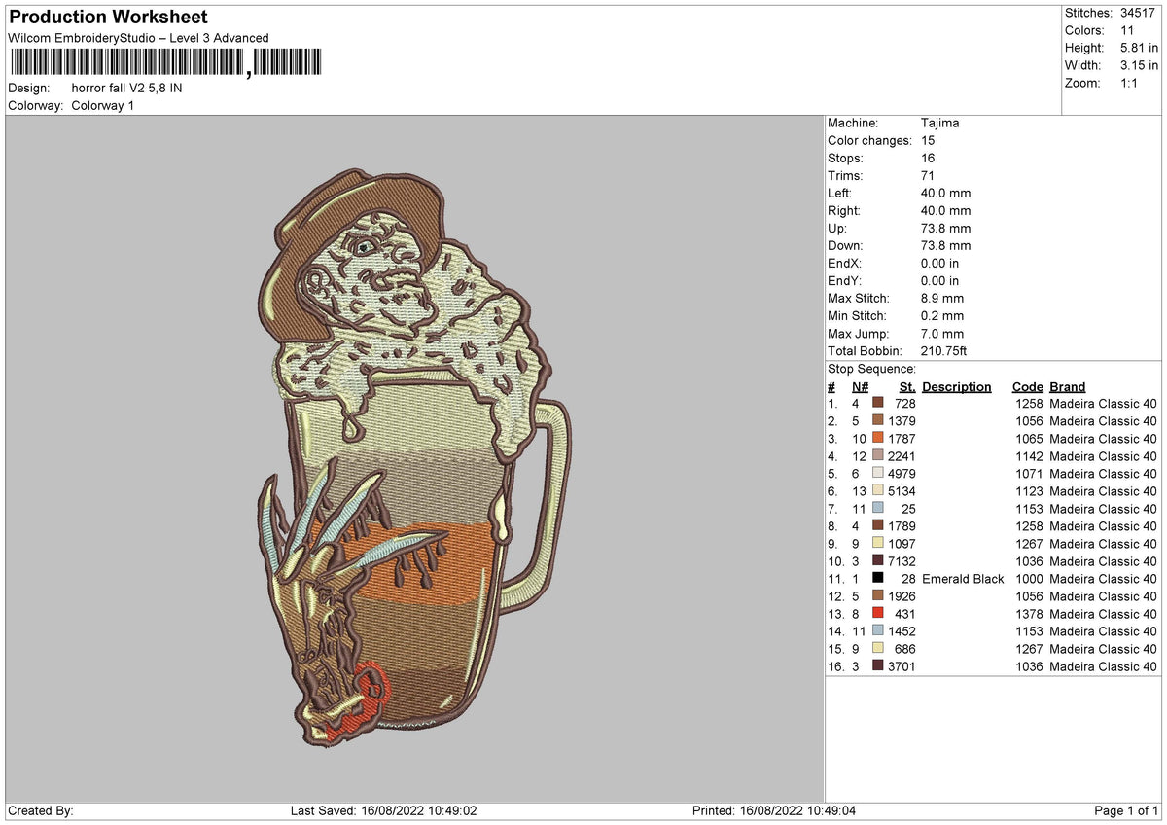This screenshot has height=825, width=1167.
Task: Click the Production Worksheet title
Action: click(x=108, y=18)
